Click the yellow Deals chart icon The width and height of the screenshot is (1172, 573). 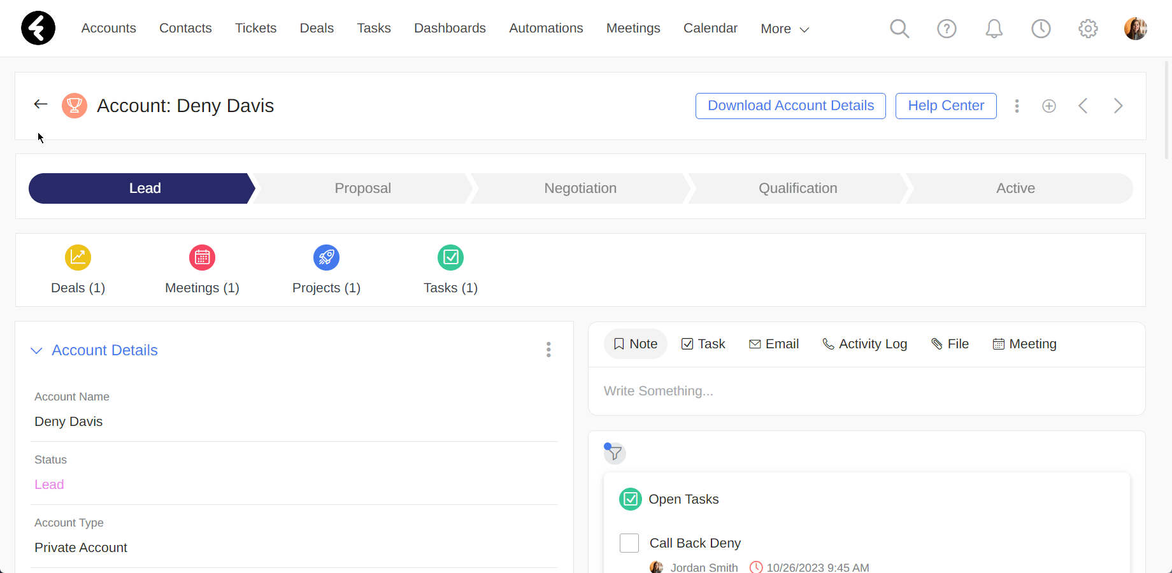[x=78, y=257]
